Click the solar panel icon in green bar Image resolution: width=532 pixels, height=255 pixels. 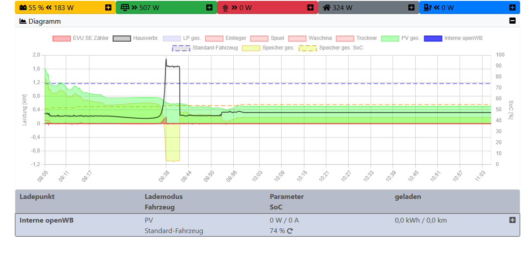pos(125,7)
